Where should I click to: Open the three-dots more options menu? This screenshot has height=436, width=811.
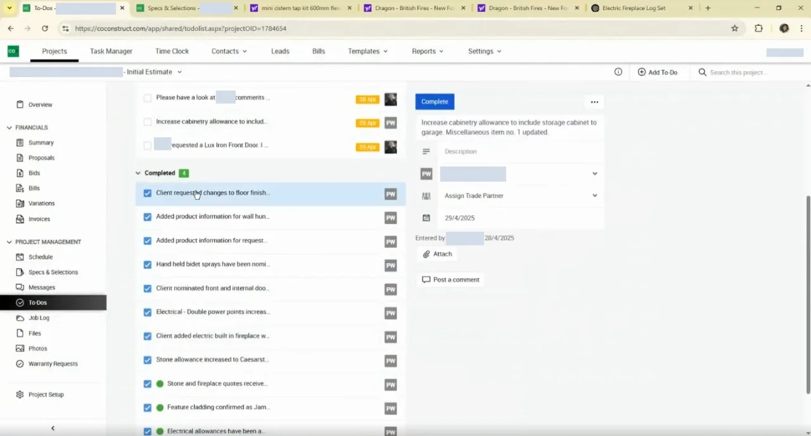click(594, 102)
